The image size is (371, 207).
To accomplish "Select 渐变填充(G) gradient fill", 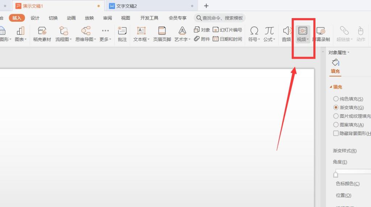I will (x=348, y=108).
